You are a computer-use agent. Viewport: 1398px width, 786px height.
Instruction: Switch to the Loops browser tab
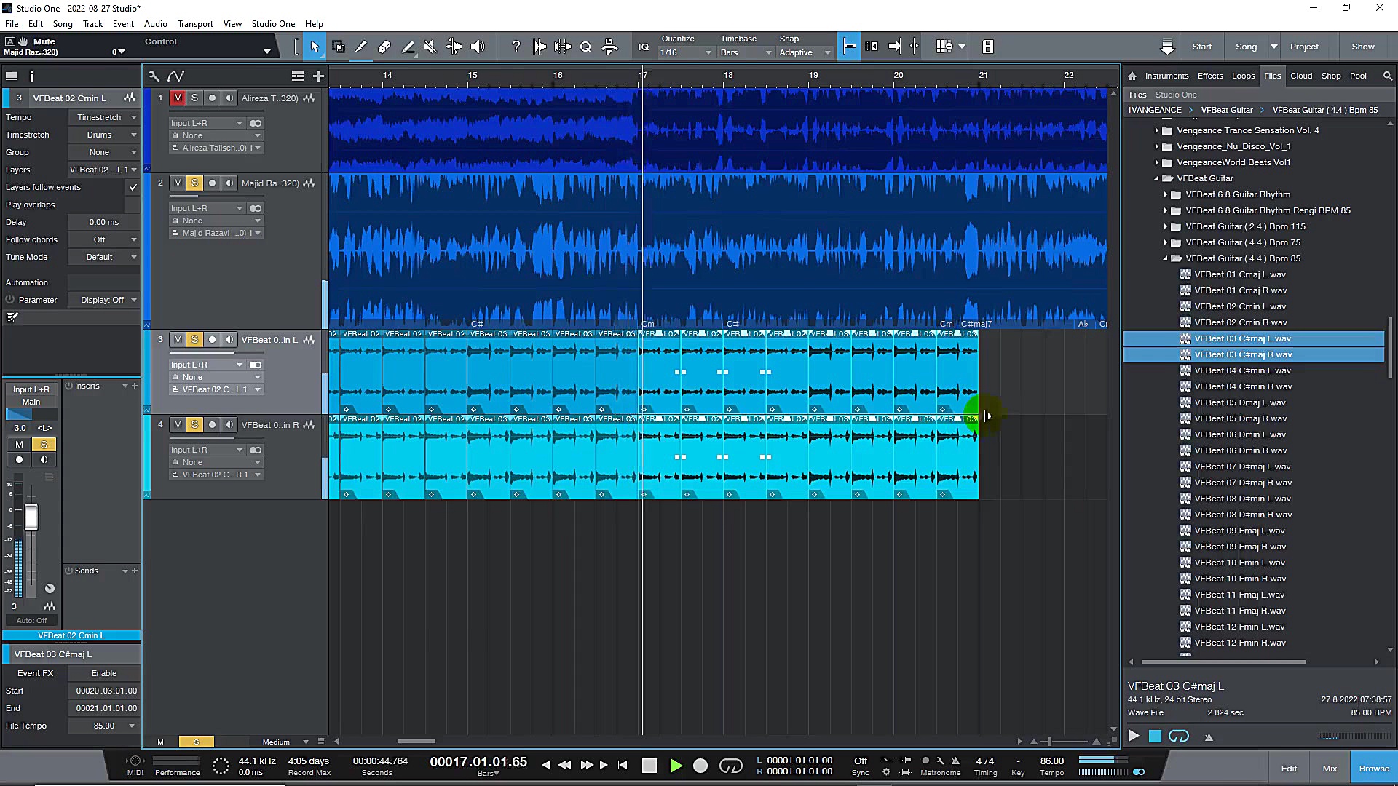pos(1243,76)
